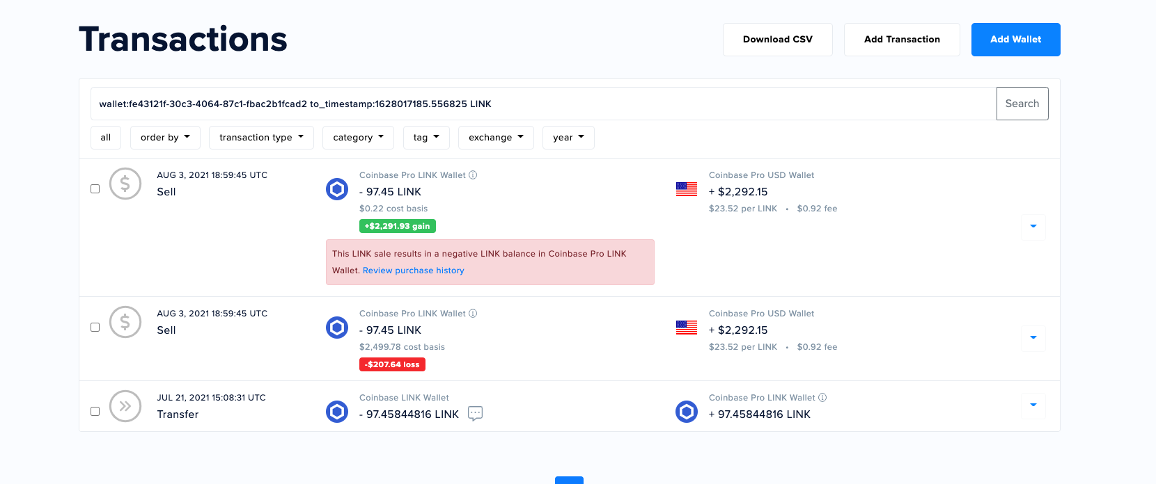Click the Sell label in the gain row

point(166,192)
